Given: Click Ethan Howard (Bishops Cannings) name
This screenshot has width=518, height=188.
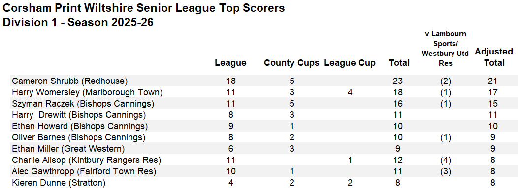Looking at the screenshot, I should [x=80, y=126].
